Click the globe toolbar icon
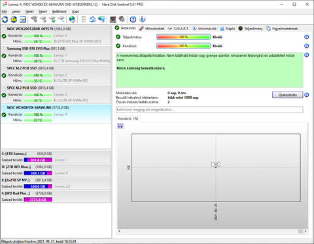This screenshot has height=244, width=314. click(x=72, y=20)
